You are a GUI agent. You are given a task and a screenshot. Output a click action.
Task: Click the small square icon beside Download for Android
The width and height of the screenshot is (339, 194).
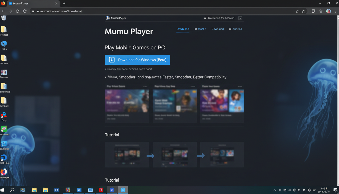click(x=240, y=18)
